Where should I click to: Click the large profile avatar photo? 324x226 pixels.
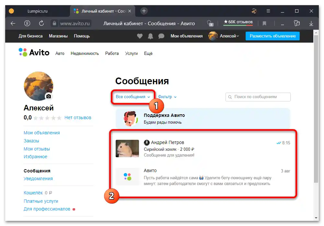tap(39, 86)
